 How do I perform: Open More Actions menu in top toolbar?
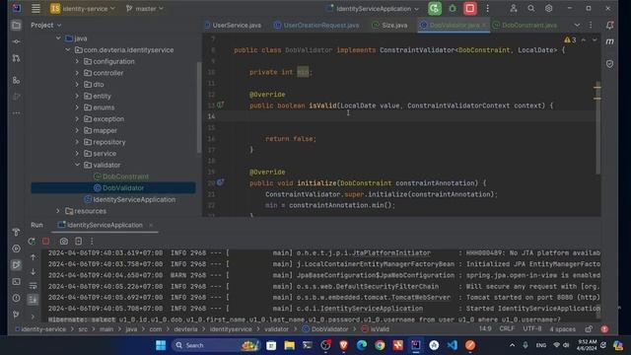click(487, 9)
